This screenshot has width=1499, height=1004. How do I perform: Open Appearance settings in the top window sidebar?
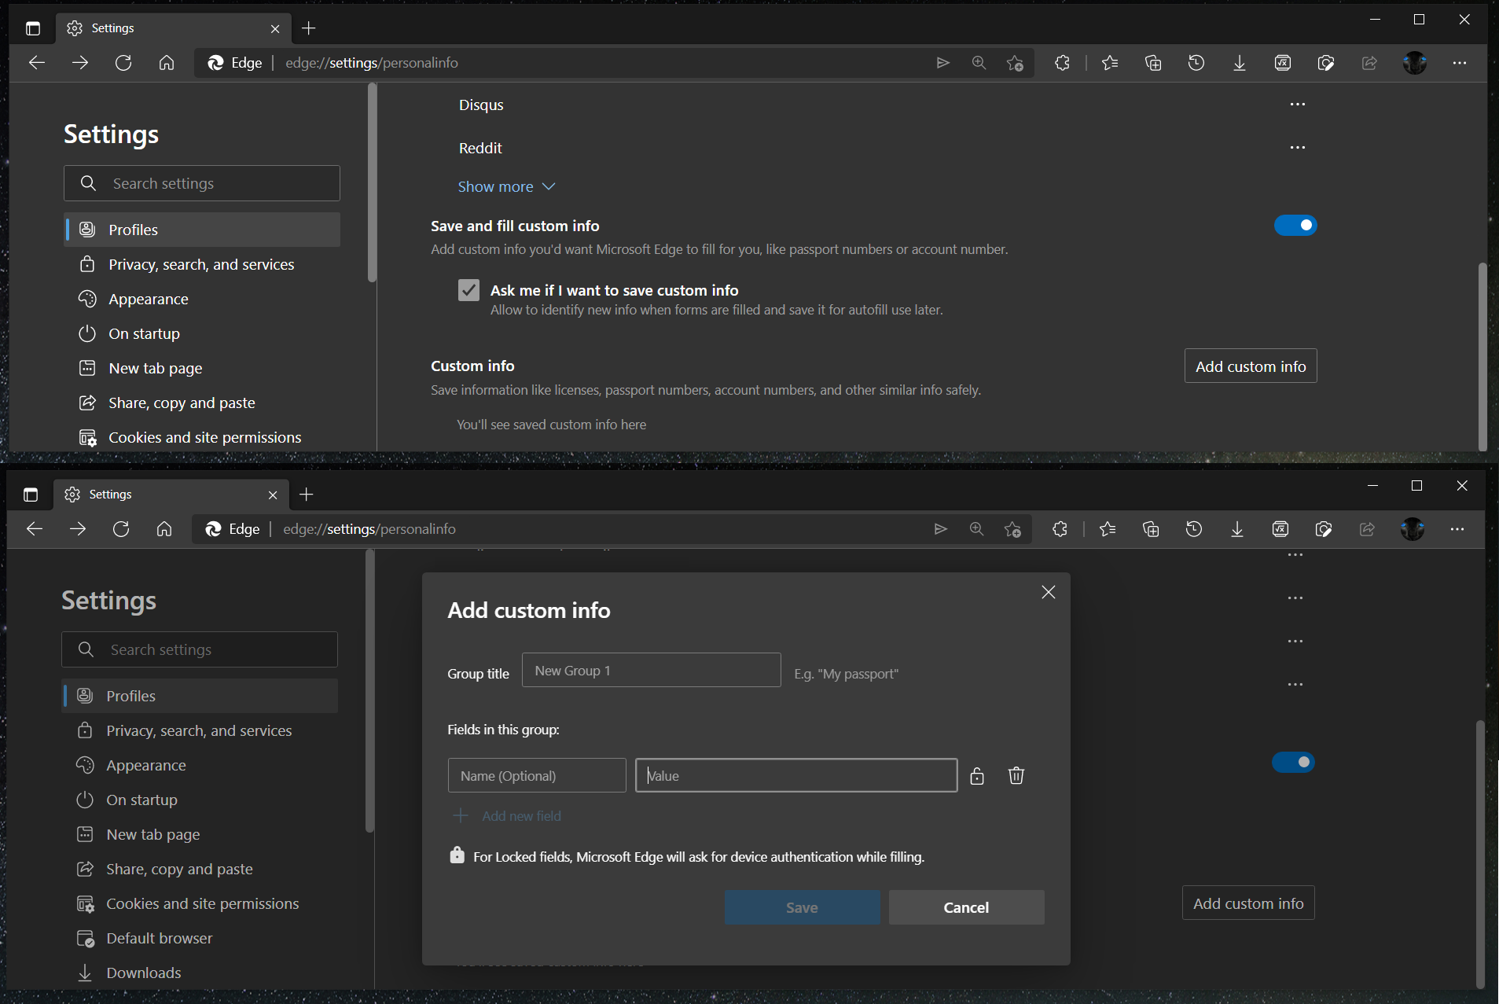pyautogui.click(x=148, y=299)
